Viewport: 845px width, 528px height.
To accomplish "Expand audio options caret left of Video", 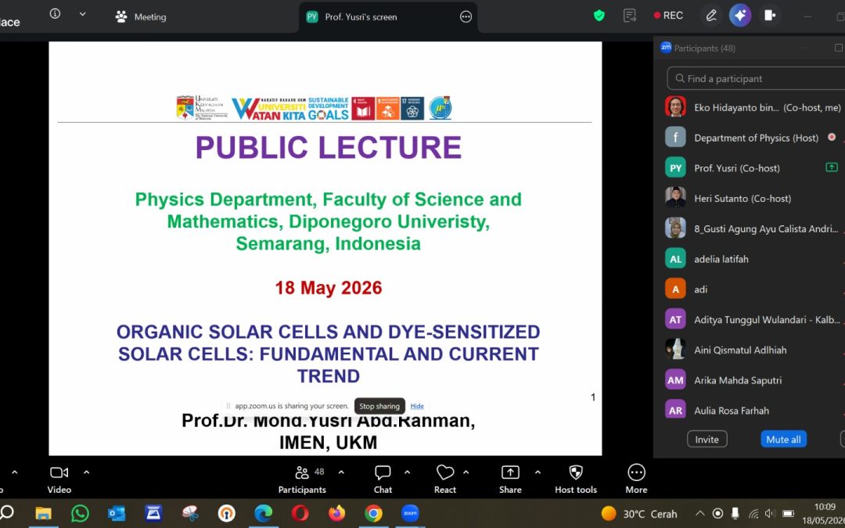I will click(x=15, y=472).
